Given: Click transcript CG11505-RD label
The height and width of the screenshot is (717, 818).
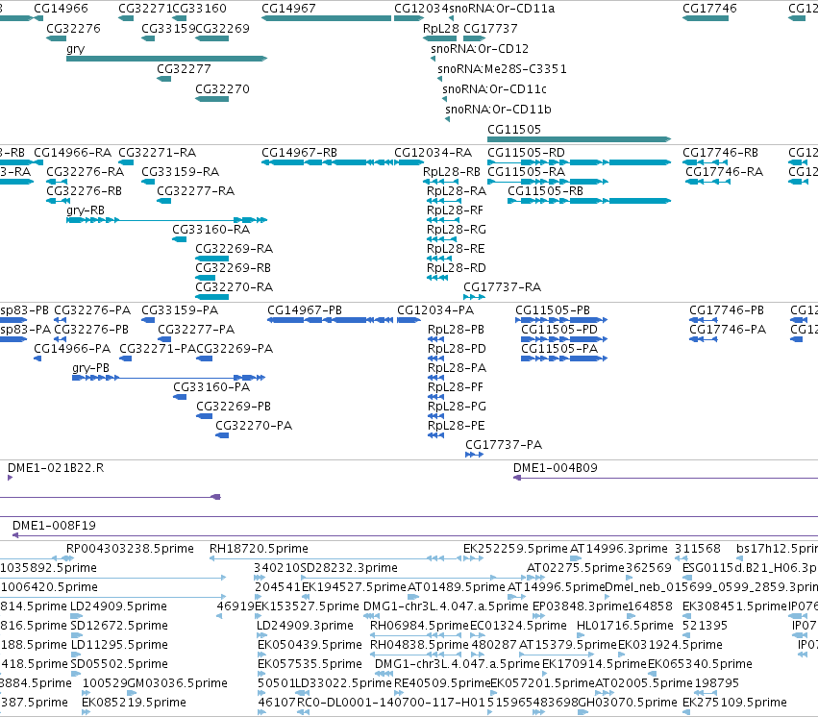Looking at the screenshot, I should click(526, 153).
